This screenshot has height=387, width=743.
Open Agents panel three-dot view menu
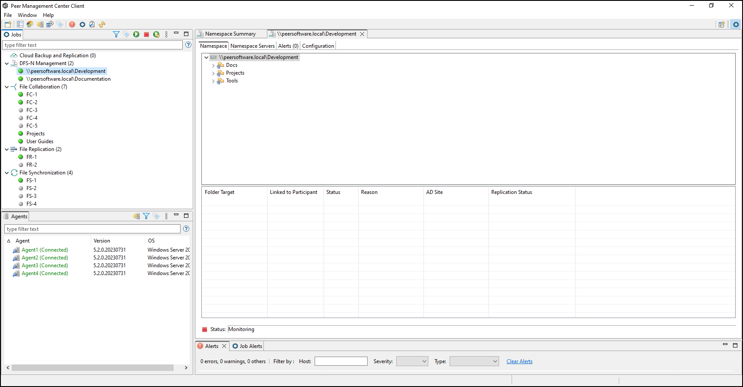pos(166,216)
